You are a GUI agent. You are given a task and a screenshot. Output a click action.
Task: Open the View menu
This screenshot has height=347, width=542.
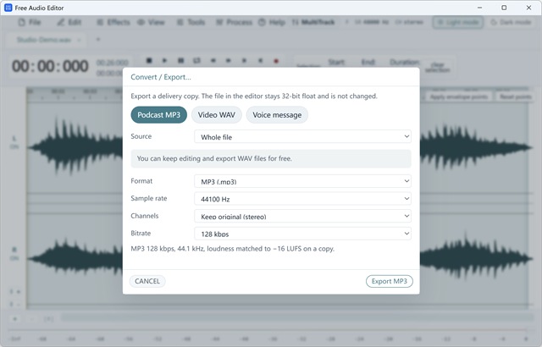[151, 23]
